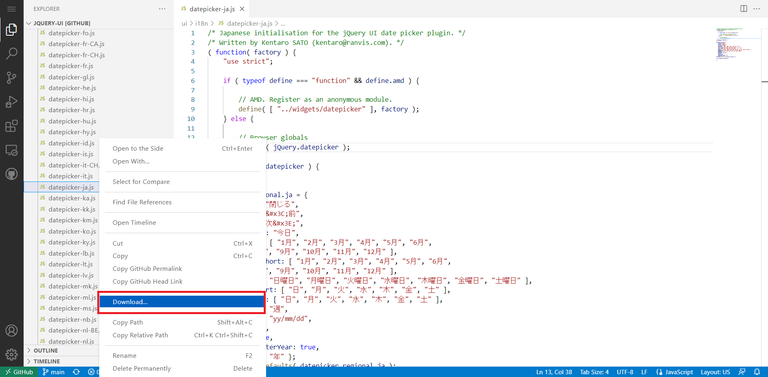Viewport: 768px width, 377px height.
Task: Click line number 6 in the gutter
Action: click(193, 81)
